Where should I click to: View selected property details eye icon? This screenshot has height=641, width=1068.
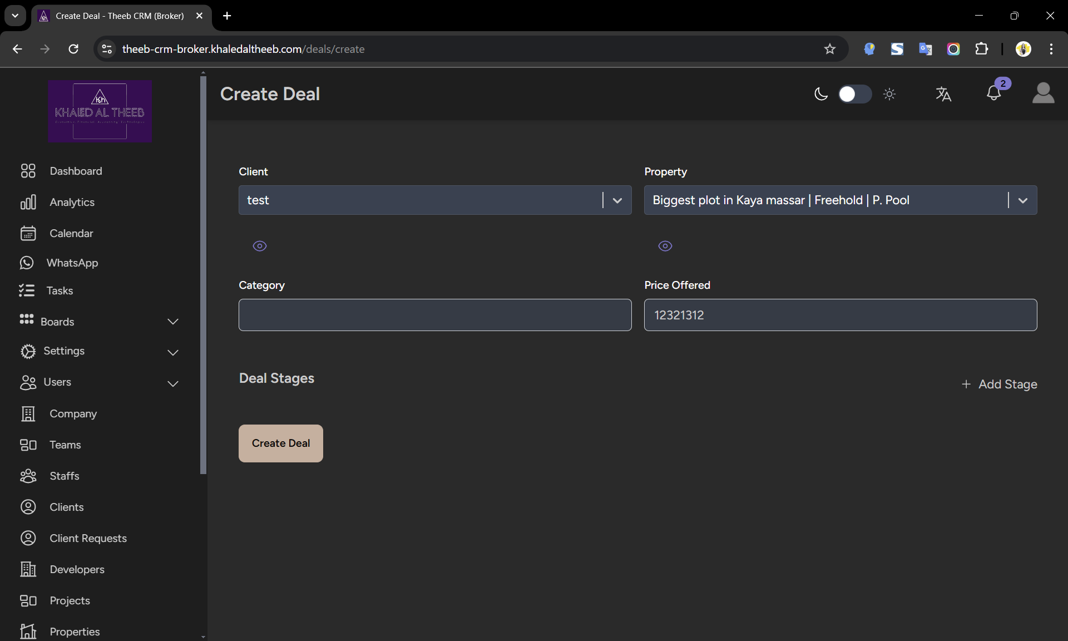[665, 246]
